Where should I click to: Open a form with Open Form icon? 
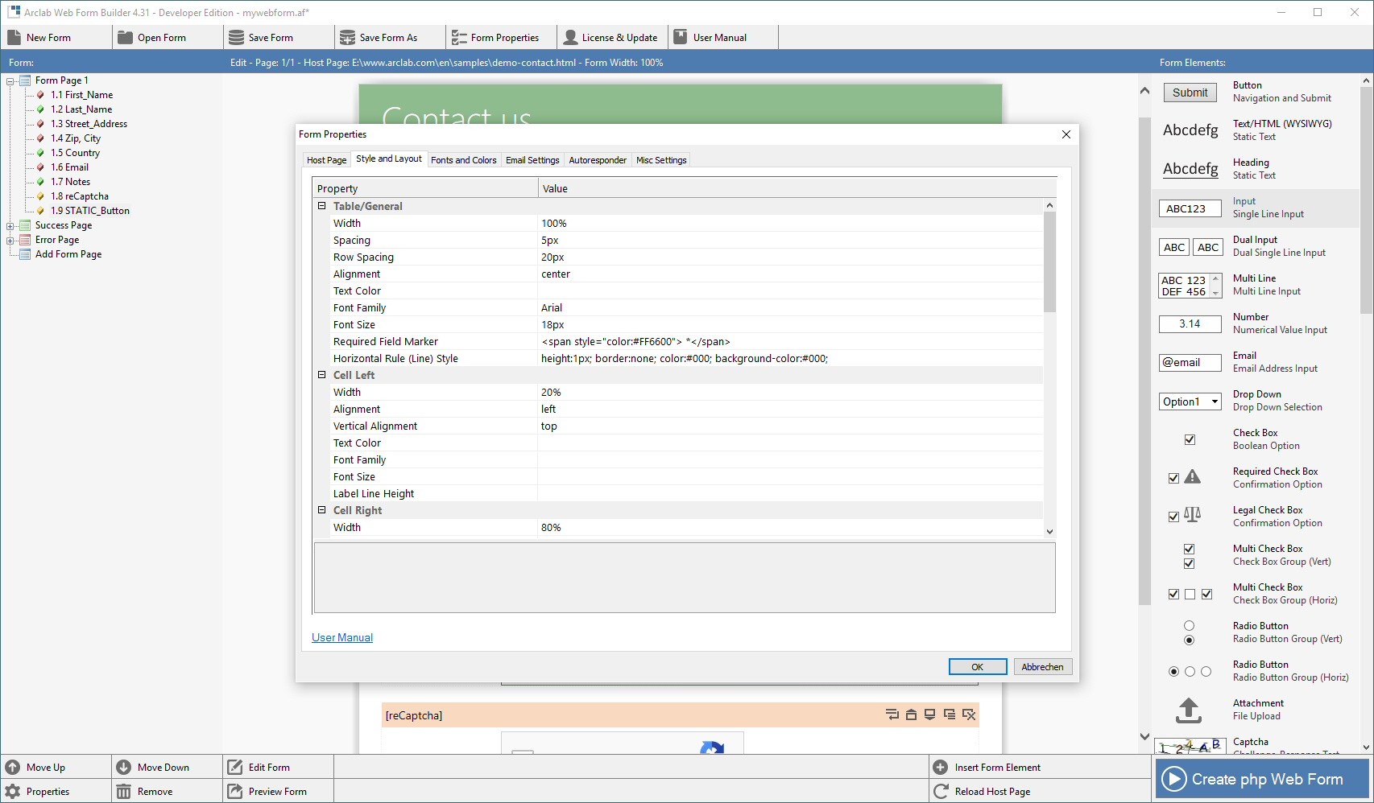click(125, 38)
